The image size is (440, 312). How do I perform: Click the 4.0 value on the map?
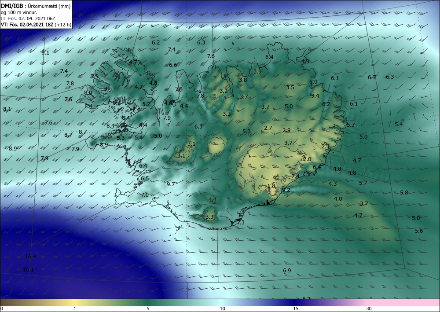[x=338, y=198]
